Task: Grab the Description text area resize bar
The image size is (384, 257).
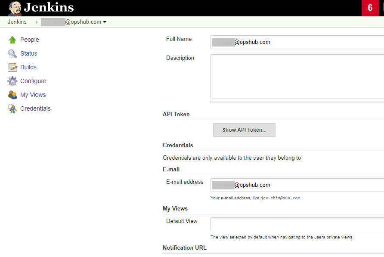Action: 297,102
